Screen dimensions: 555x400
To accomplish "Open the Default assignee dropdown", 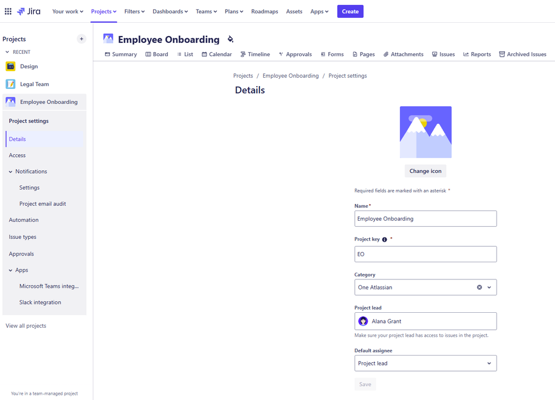I will point(426,363).
